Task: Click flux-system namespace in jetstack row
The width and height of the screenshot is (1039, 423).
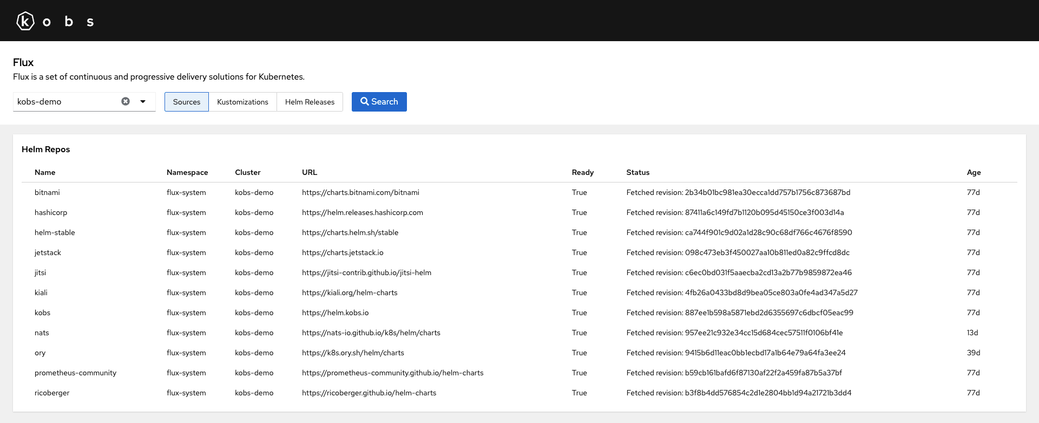Action: tap(186, 252)
